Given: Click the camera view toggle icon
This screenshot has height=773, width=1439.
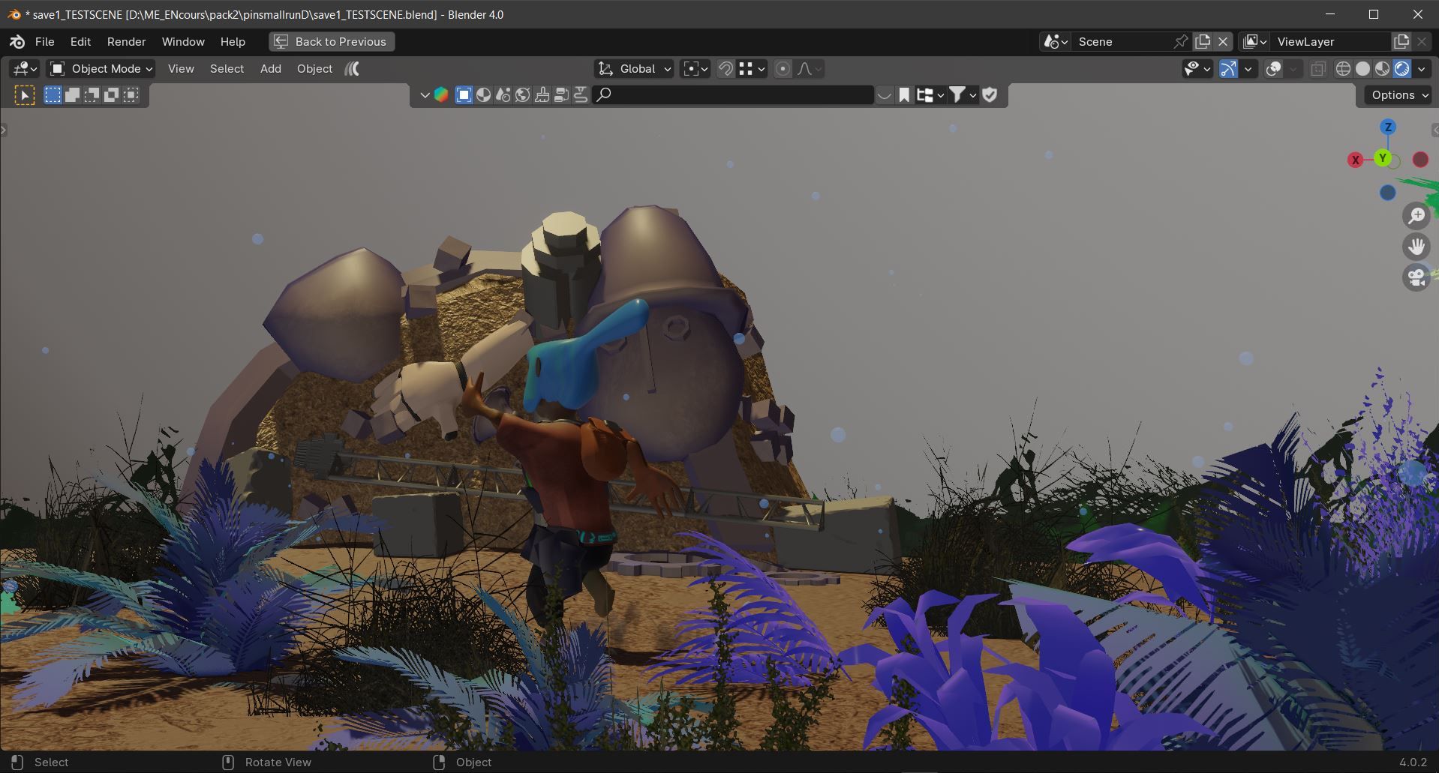Looking at the screenshot, I should click(x=1416, y=277).
